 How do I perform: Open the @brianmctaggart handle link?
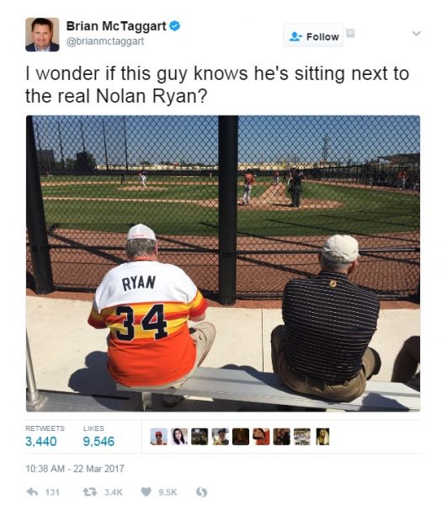click(x=105, y=41)
